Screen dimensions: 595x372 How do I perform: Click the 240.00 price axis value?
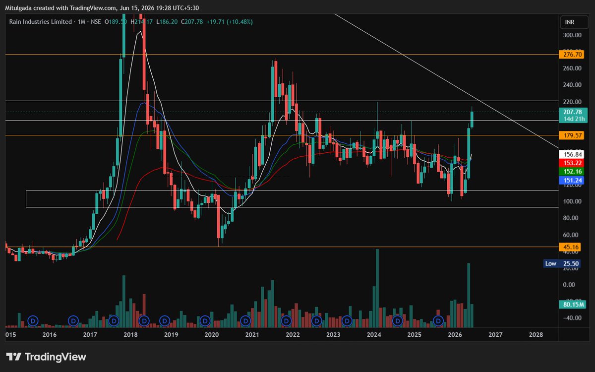[x=572, y=85]
